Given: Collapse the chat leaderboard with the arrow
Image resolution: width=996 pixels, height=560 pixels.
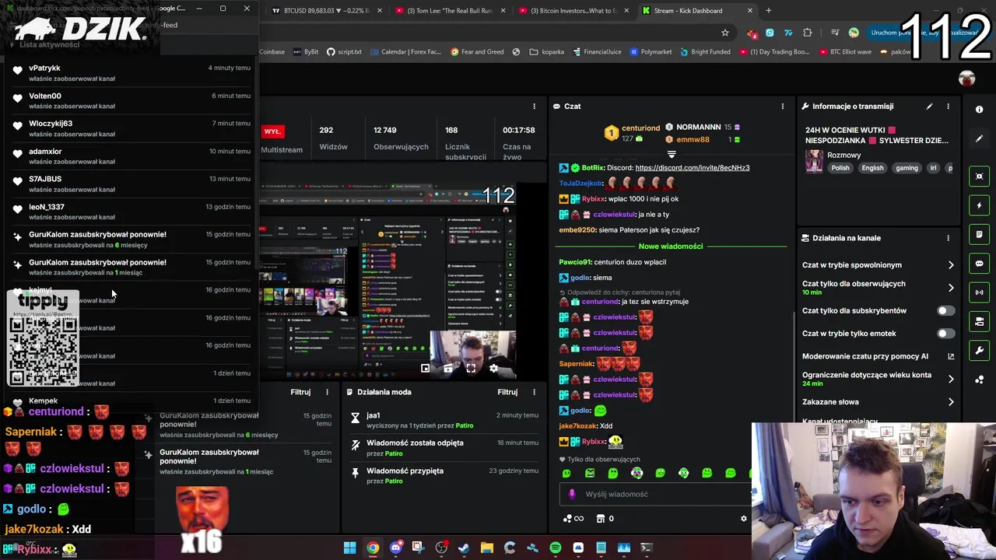Looking at the screenshot, I should (x=672, y=155).
